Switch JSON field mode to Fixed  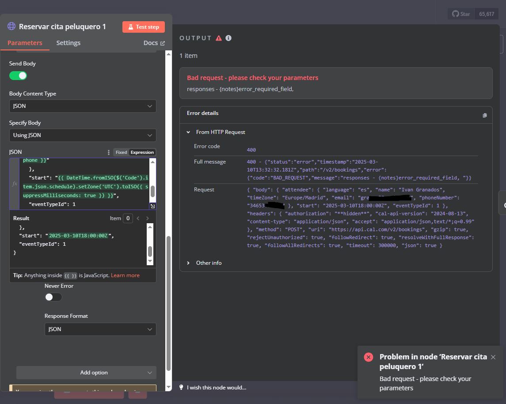[122, 152]
